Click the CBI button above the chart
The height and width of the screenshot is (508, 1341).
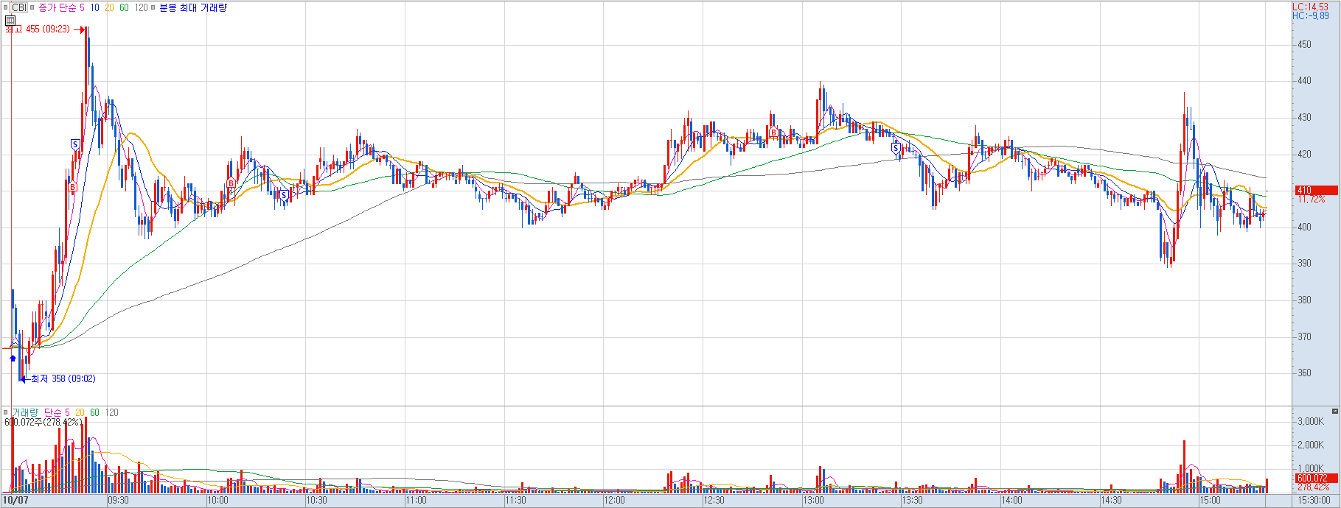click(x=19, y=7)
